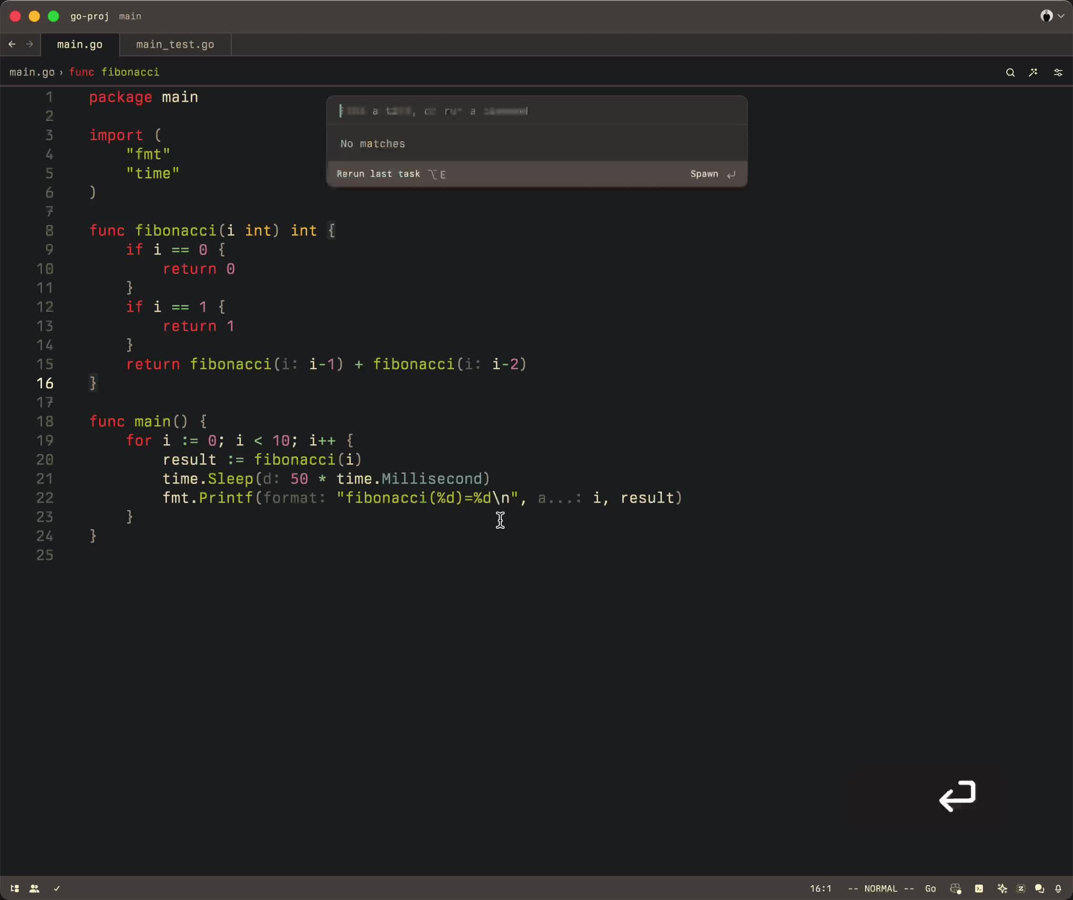The image size is (1073, 900).
Task: Click line number 8 in the gutter
Action: coord(49,230)
